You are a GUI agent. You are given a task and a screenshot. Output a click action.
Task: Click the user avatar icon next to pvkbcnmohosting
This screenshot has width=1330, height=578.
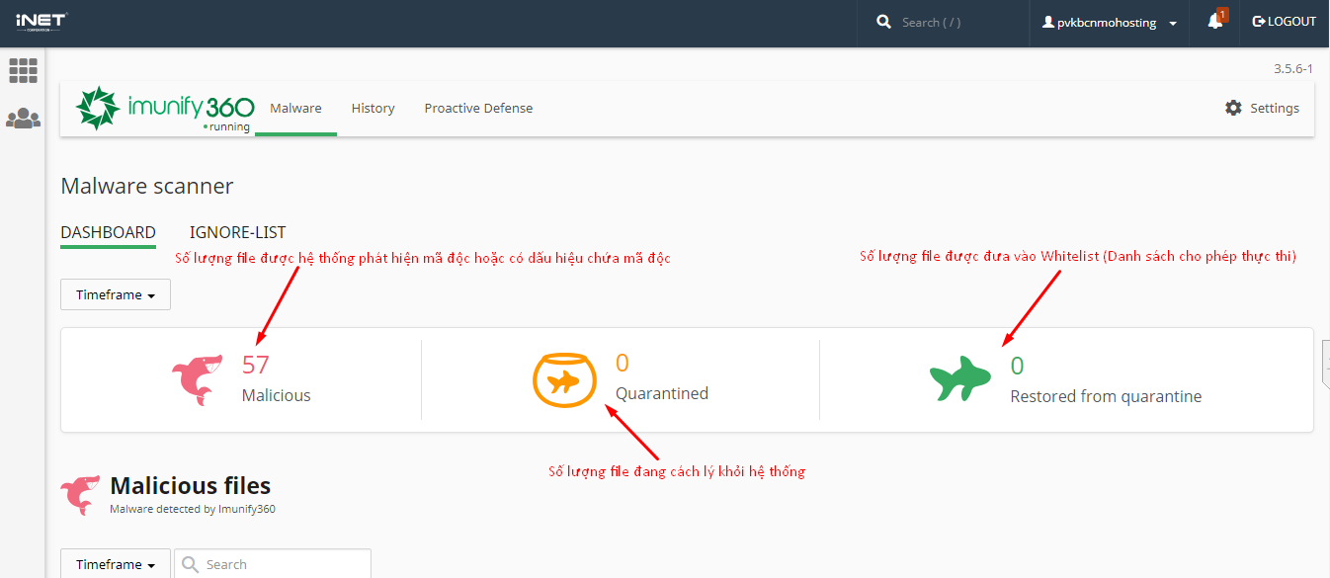[1048, 22]
